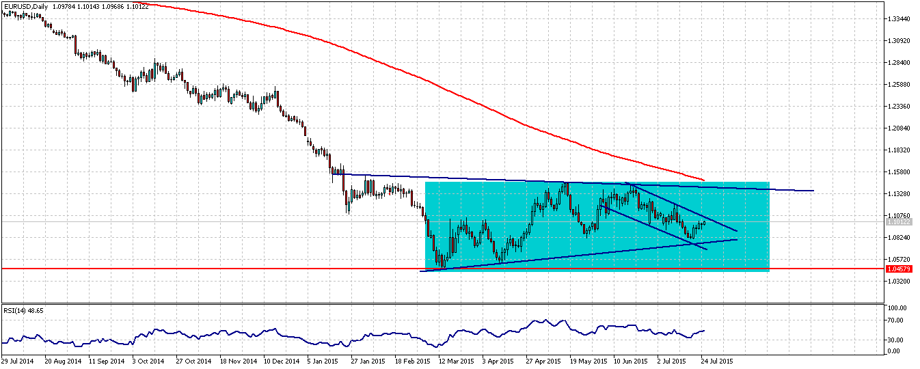Select the 1.18320 price axis label

pyautogui.click(x=899, y=150)
